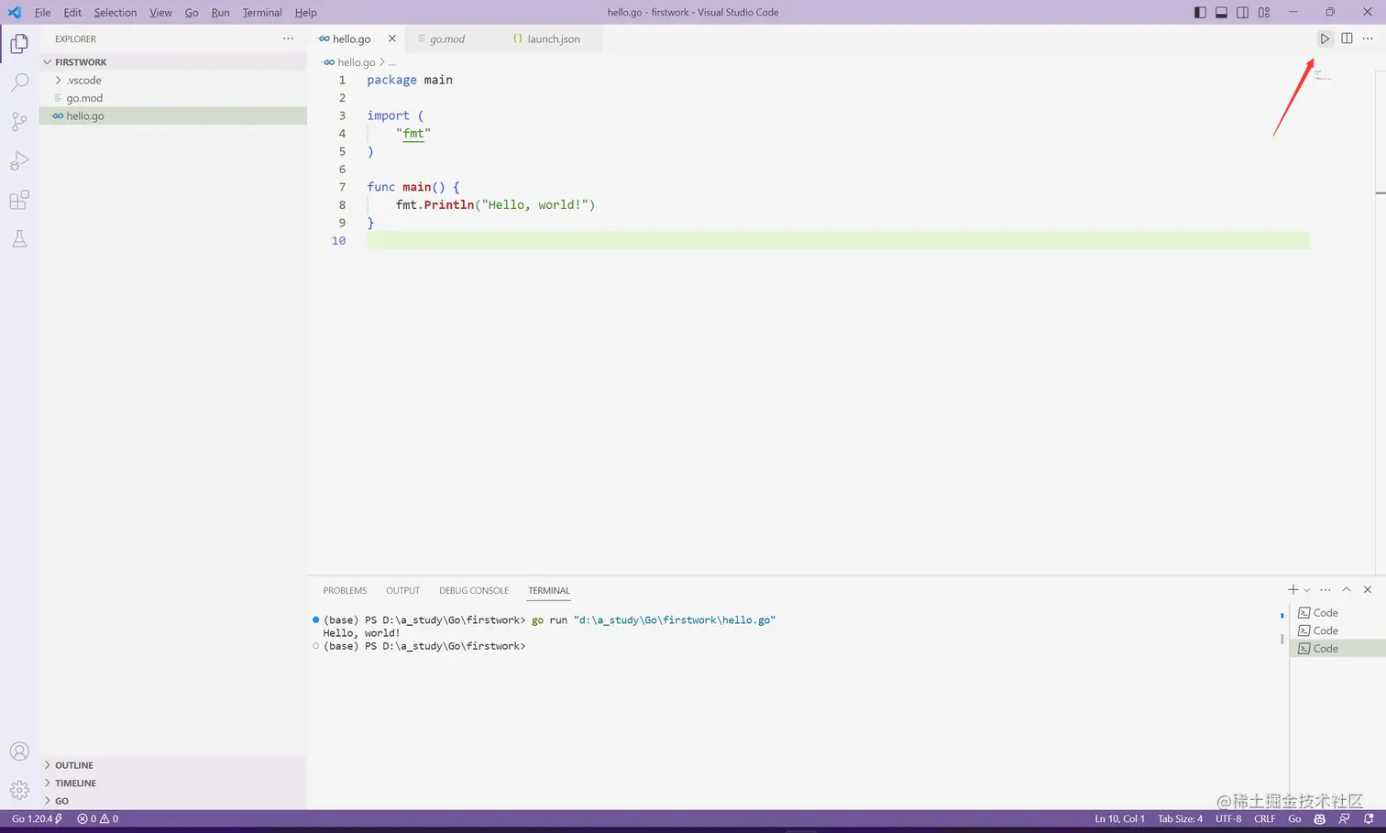Viewport: 1386px width, 833px height.
Task: Click the Ln 10, Col 1 indicator
Action: [1119, 818]
